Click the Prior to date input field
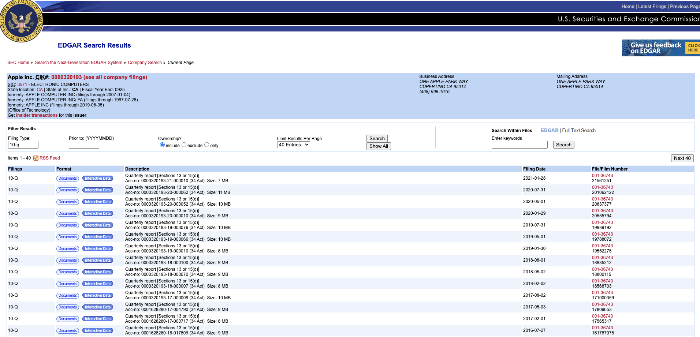This screenshot has height=337, width=700. point(84,145)
